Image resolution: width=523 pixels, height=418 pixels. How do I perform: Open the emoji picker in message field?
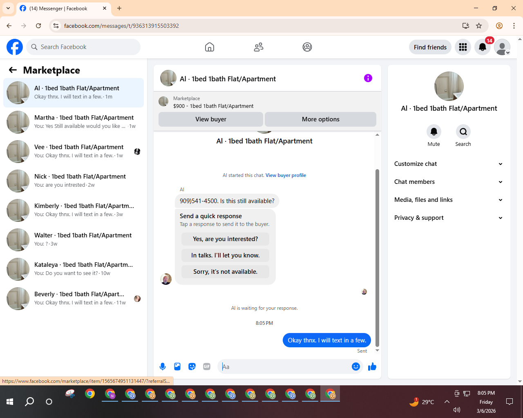(x=356, y=367)
